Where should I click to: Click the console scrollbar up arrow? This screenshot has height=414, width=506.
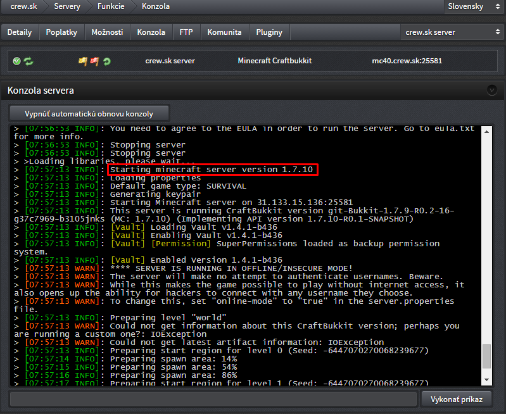[x=486, y=131]
